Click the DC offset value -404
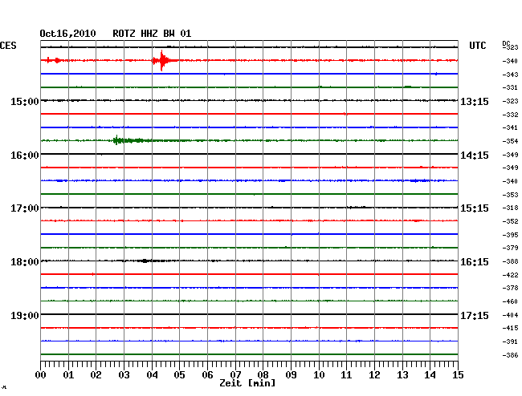The image size is (522, 396). click(510, 315)
